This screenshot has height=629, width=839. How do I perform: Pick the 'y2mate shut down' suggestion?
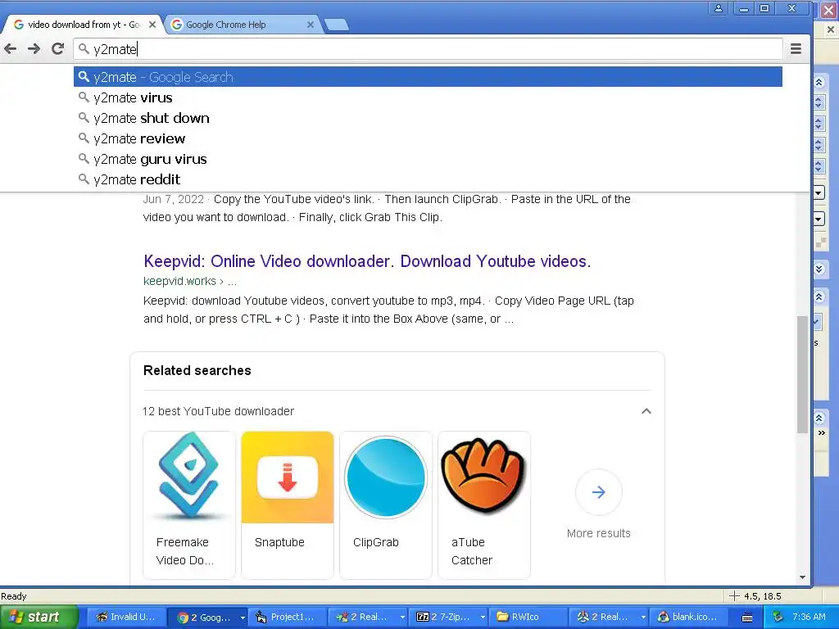tap(428, 118)
